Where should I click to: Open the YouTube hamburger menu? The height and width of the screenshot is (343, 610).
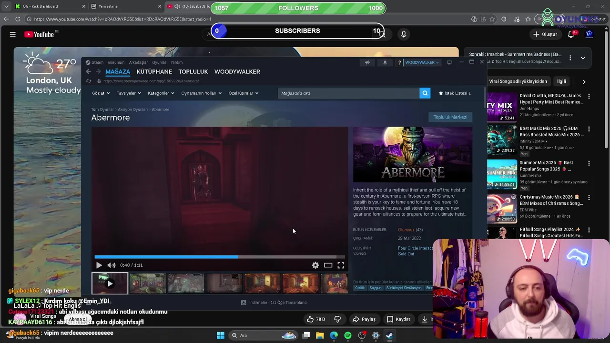click(13, 34)
